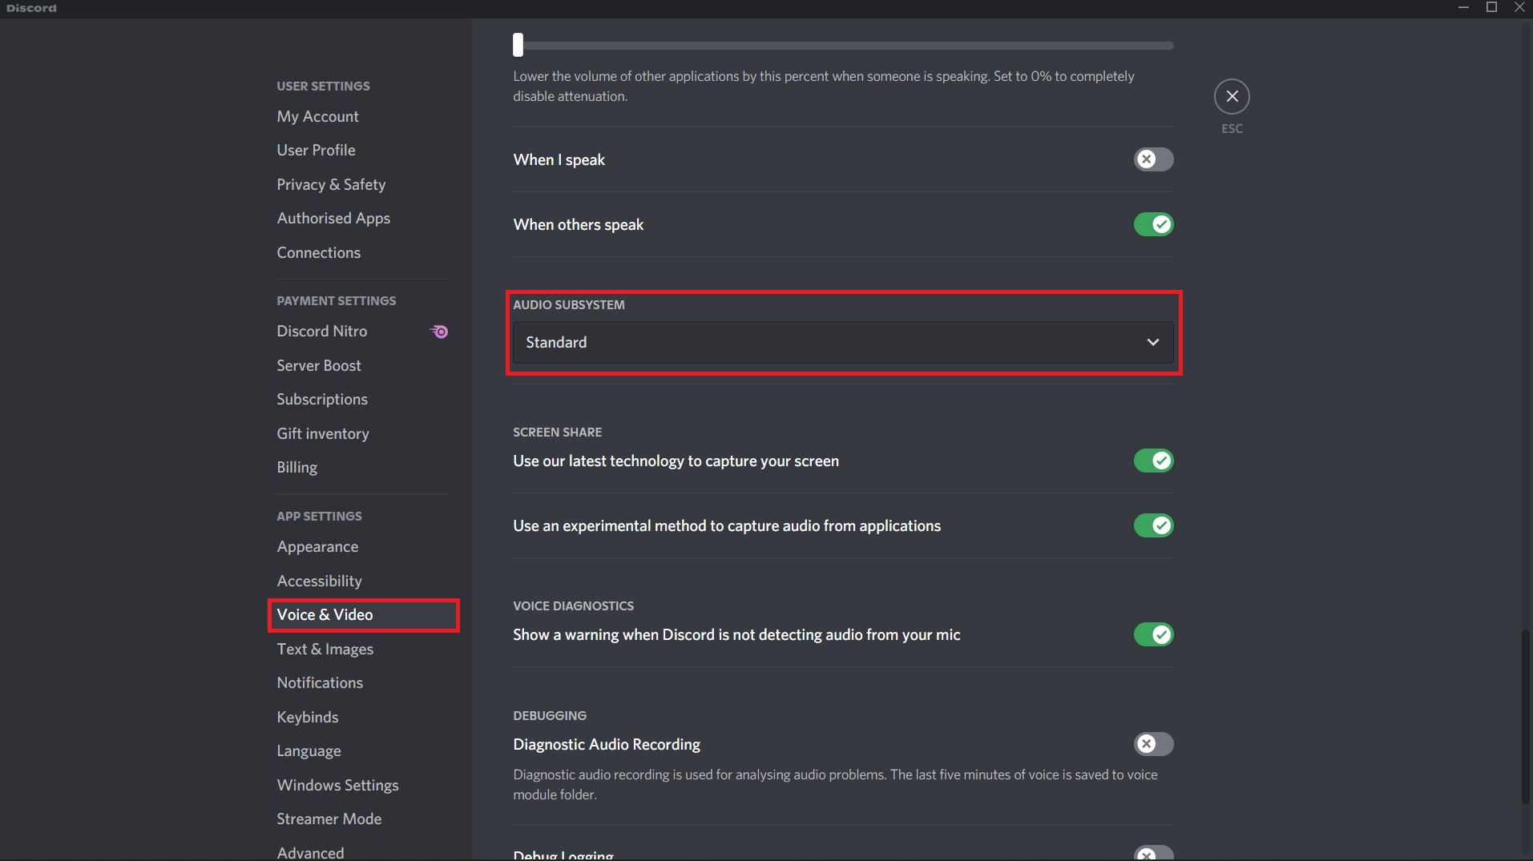Switch to Appearance settings

tap(317, 546)
